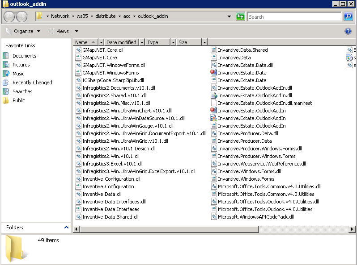The height and width of the screenshot is (265, 357).
Task: Select icon of Infragistics3.Excel.v10.1.dll
Action: coord(78,164)
